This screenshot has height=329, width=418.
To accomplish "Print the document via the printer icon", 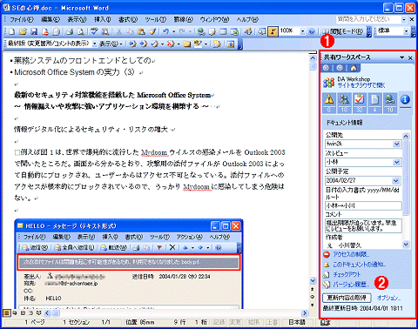I will click(69, 31).
